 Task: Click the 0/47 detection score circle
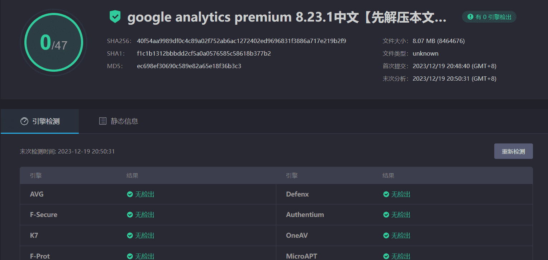click(x=54, y=43)
